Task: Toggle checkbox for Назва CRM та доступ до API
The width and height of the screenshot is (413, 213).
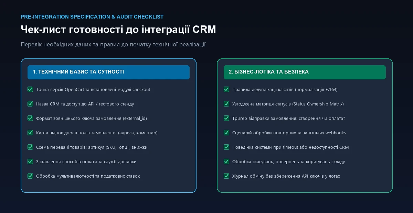Action: 30,104
